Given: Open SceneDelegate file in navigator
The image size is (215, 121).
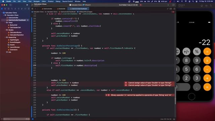Looking at the screenshot, I should point(14,42).
